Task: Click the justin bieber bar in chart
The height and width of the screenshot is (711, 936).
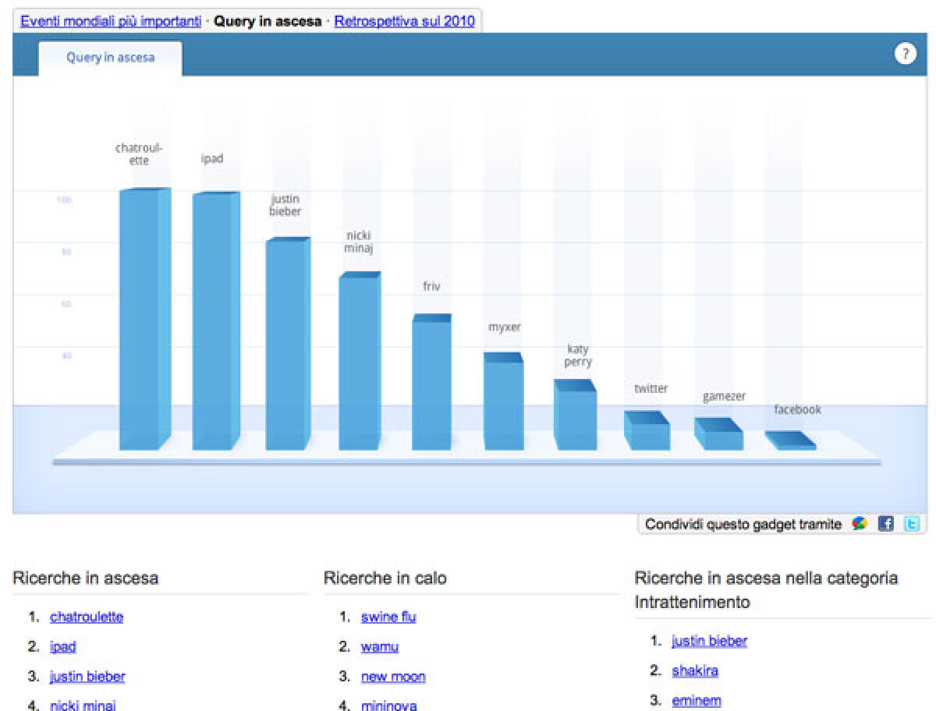Action: [288, 344]
